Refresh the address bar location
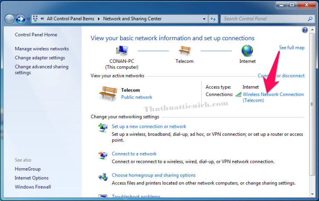 [x=213, y=19]
